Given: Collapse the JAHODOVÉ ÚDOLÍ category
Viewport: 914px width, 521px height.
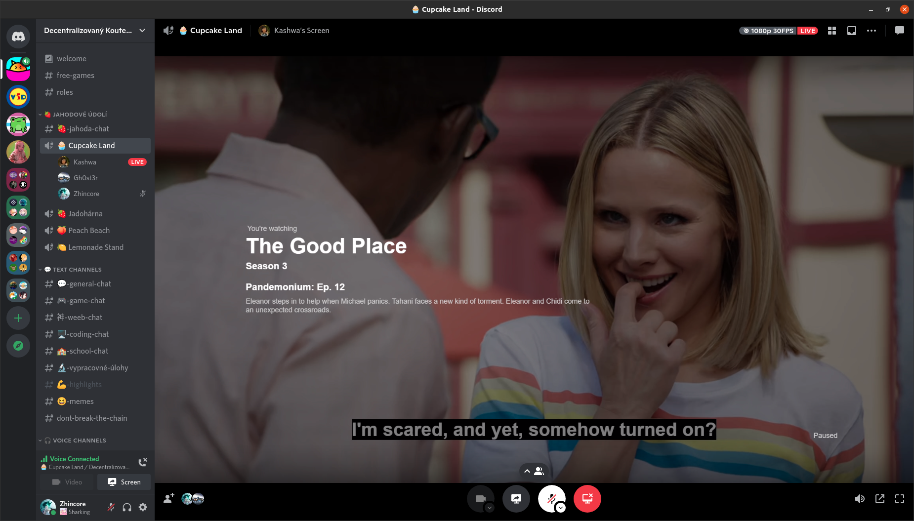Looking at the screenshot, I should pos(80,115).
